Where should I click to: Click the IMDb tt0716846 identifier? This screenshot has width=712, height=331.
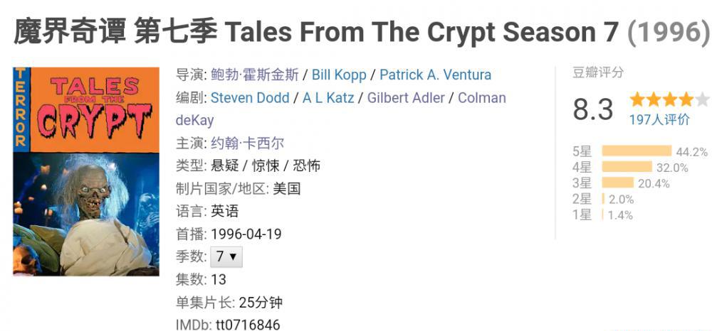228,325
